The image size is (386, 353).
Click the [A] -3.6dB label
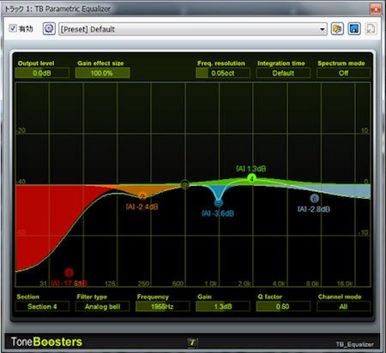coord(218,213)
